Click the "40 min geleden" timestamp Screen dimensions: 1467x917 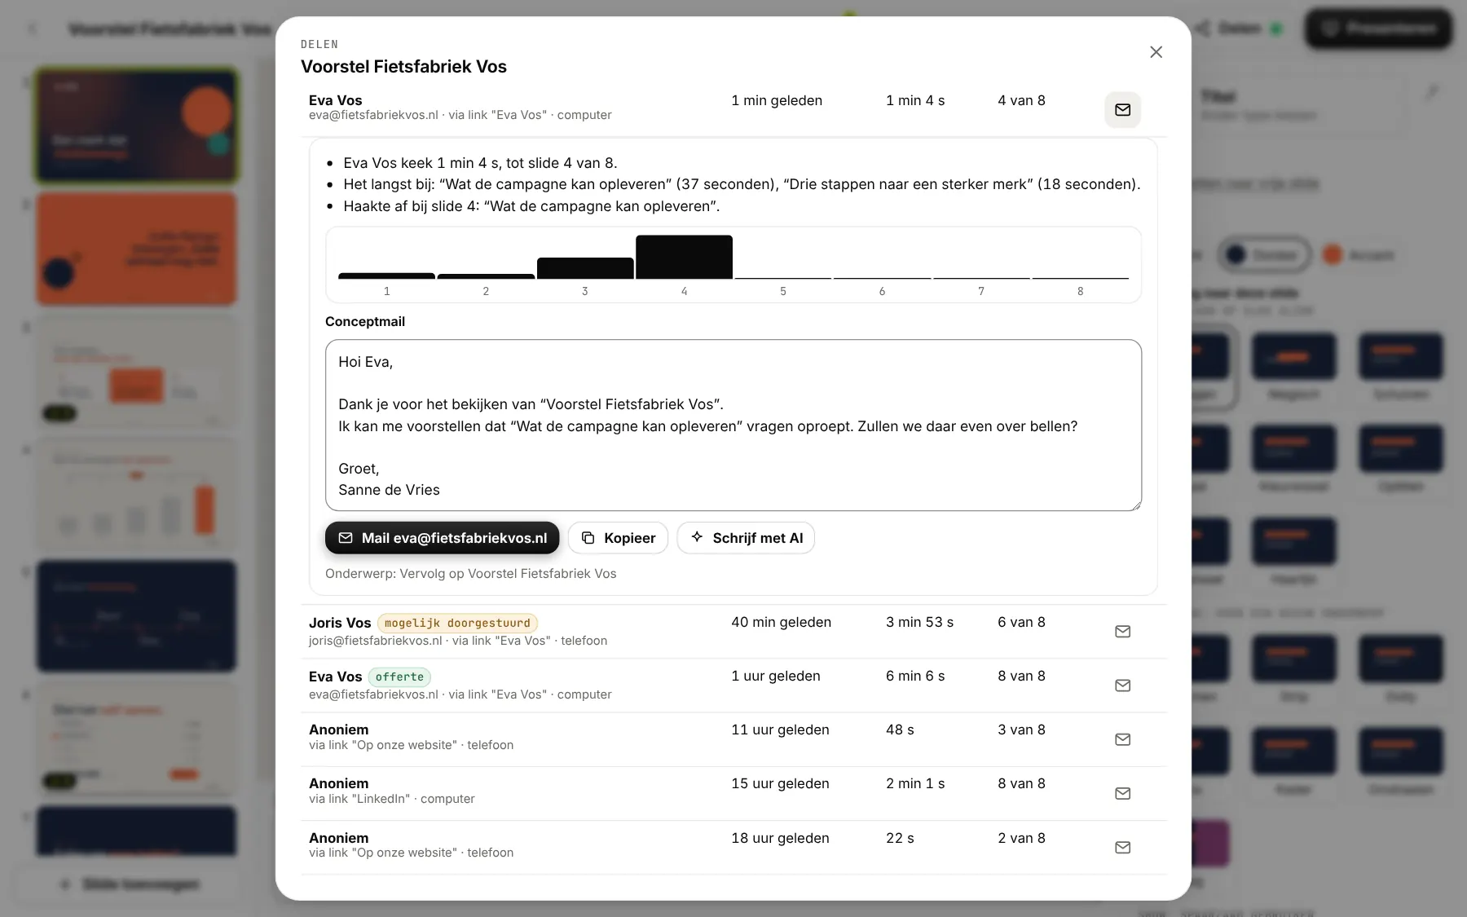coord(781,622)
